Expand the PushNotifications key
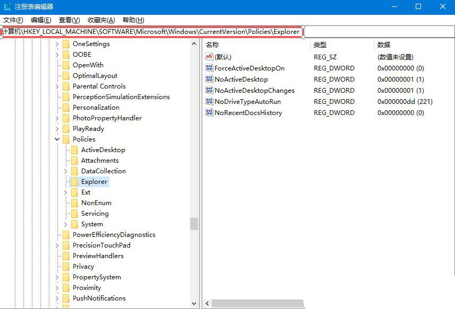The height and width of the screenshot is (309, 455). coord(57,298)
